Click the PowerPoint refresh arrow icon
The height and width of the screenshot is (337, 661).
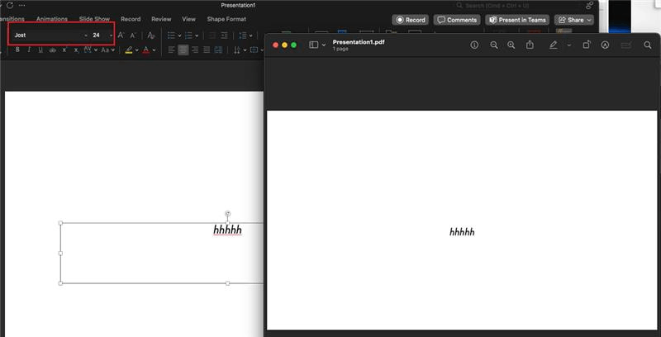pos(10,6)
